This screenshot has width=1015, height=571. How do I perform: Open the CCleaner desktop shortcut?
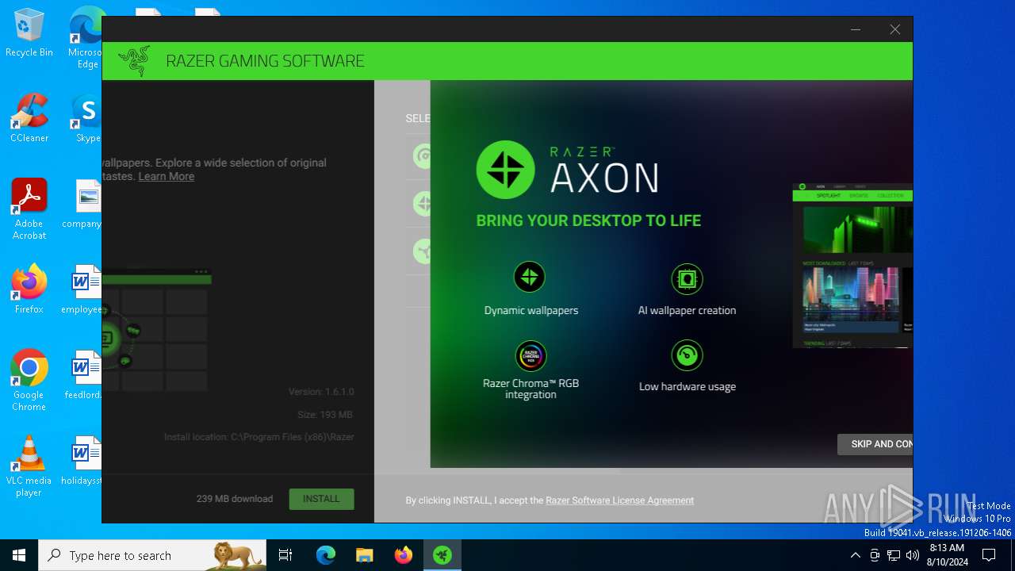[29, 118]
